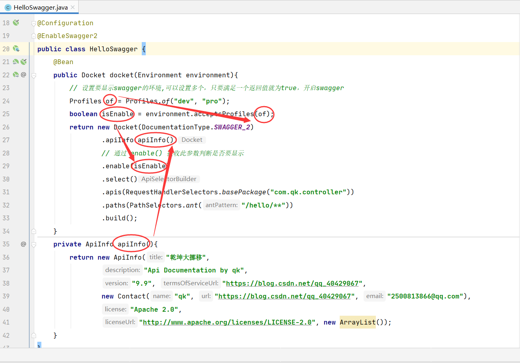
Task: Click the @Bean annotation on line 21
Action: (63, 62)
